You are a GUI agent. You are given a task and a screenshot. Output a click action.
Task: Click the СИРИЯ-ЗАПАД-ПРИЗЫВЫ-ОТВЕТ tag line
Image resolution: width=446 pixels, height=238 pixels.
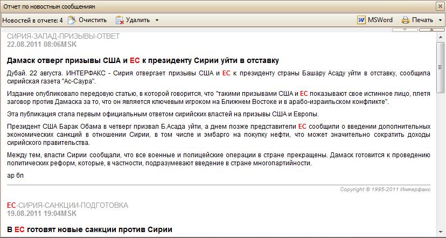(63, 36)
